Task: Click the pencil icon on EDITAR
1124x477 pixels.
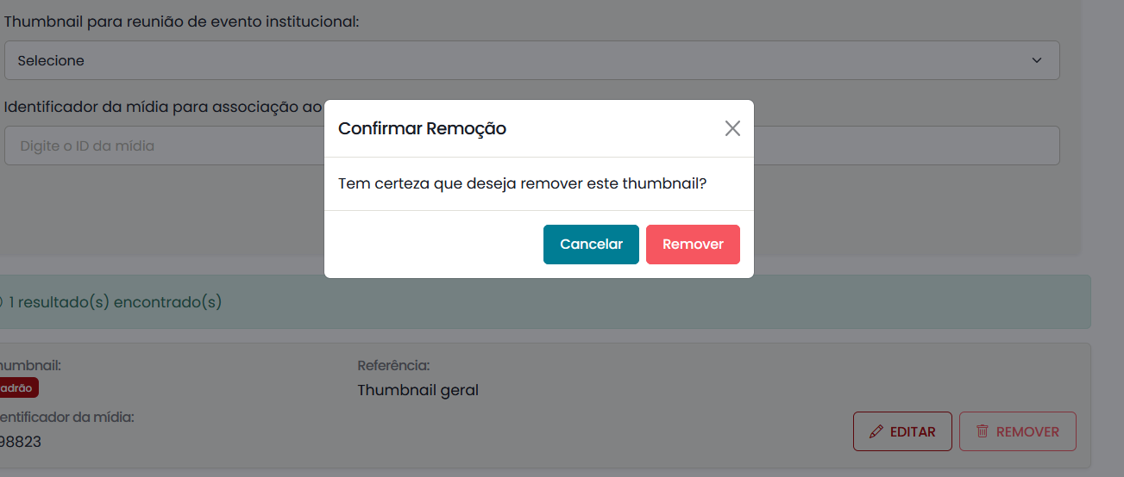Action: (876, 432)
